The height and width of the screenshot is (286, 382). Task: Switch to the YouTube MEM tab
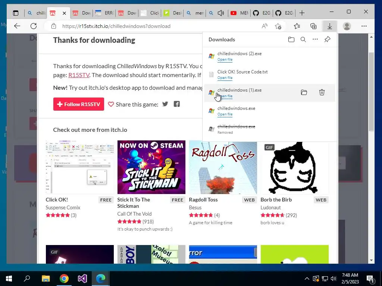click(240, 13)
